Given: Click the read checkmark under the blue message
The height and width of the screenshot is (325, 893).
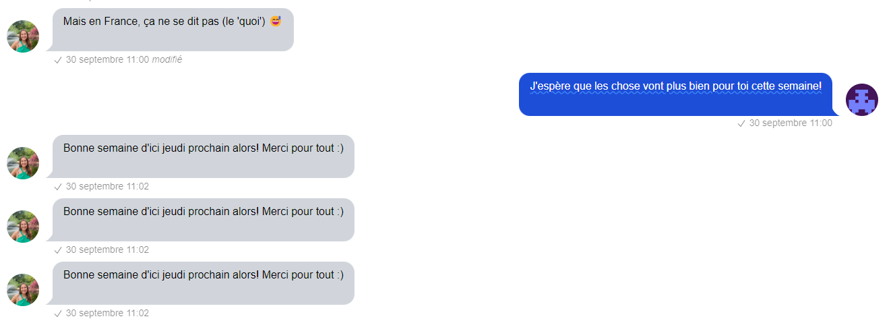Looking at the screenshot, I should [x=741, y=123].
